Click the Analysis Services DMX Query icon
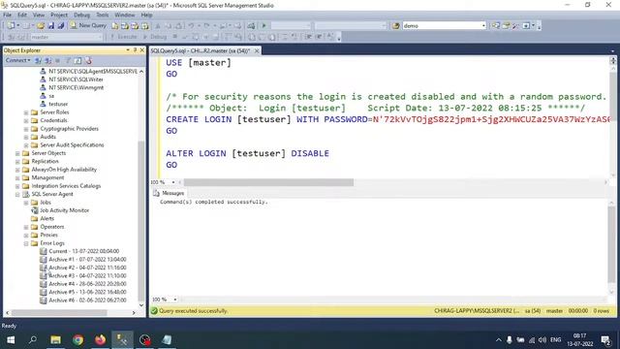Viewport: 620px width, 349px height. click(x=135, y=26)
